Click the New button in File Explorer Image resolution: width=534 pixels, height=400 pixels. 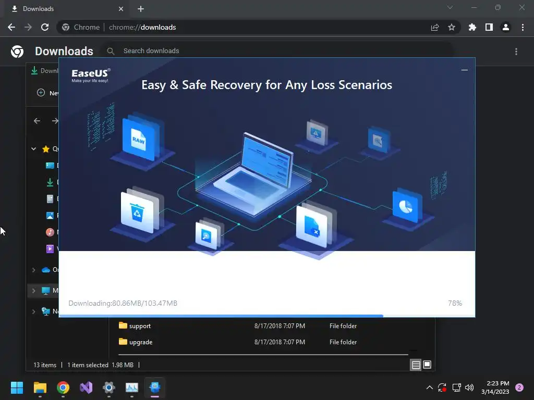tap(47, 93)
